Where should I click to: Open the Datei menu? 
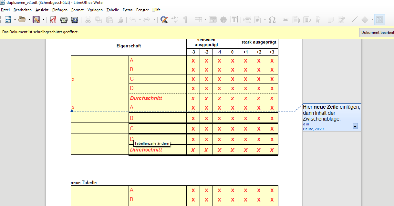coord(5,10)
